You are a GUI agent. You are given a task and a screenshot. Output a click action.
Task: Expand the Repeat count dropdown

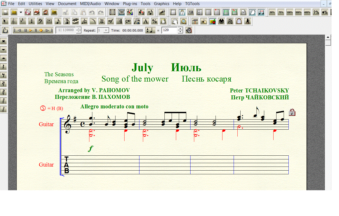pos(106,30)
